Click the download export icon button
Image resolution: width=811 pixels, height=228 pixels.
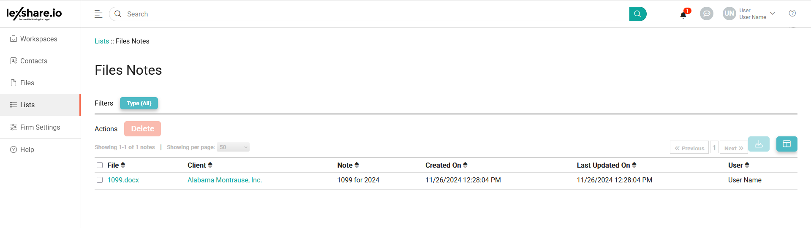[x=758, y=144]
